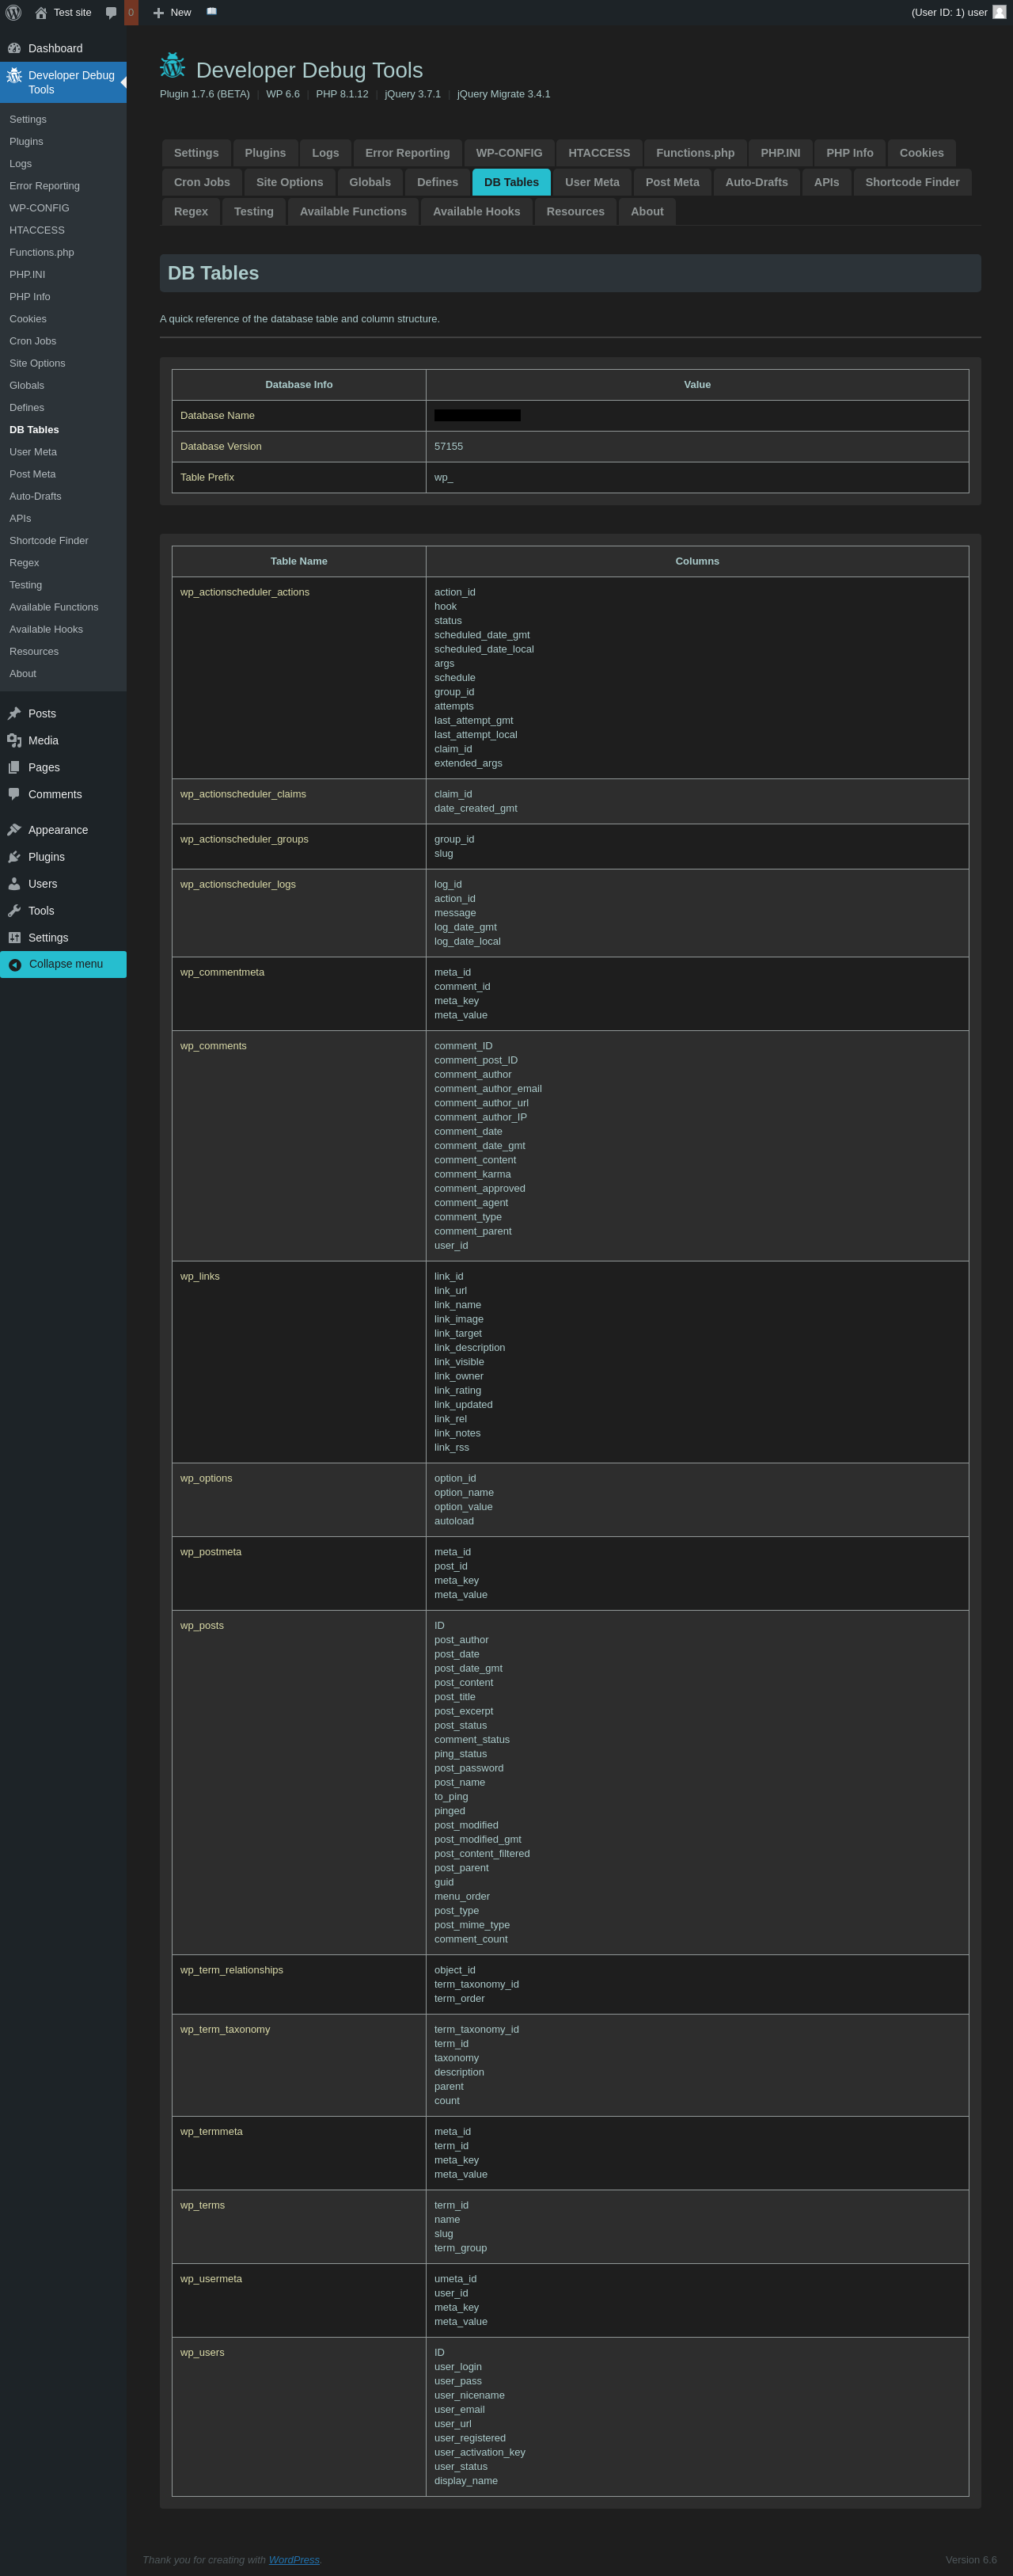Click the comment_karma column entry
1013x2576 pixels.
pos(472,1174)
